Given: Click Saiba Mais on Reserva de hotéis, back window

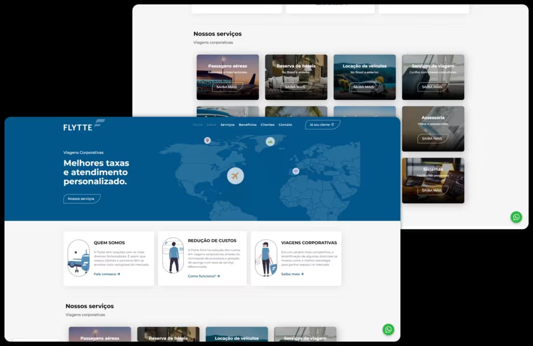Looking at the screenshot, I should pos(296,87).
